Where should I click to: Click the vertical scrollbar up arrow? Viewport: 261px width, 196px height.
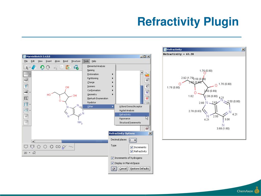(x=142, y=72)
